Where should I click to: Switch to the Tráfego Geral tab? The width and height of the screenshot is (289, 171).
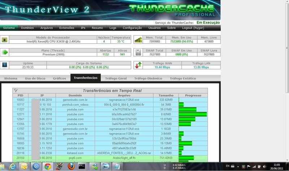tap(116, 78)
